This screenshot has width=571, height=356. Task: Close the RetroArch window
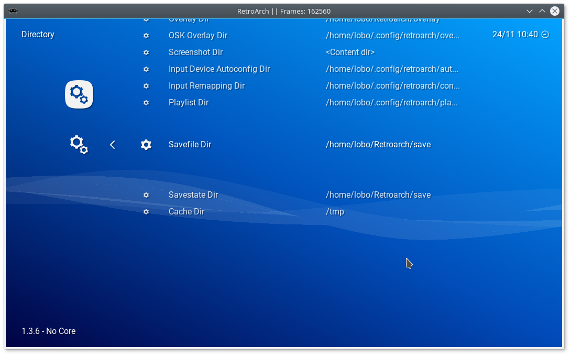click(555, 11)
